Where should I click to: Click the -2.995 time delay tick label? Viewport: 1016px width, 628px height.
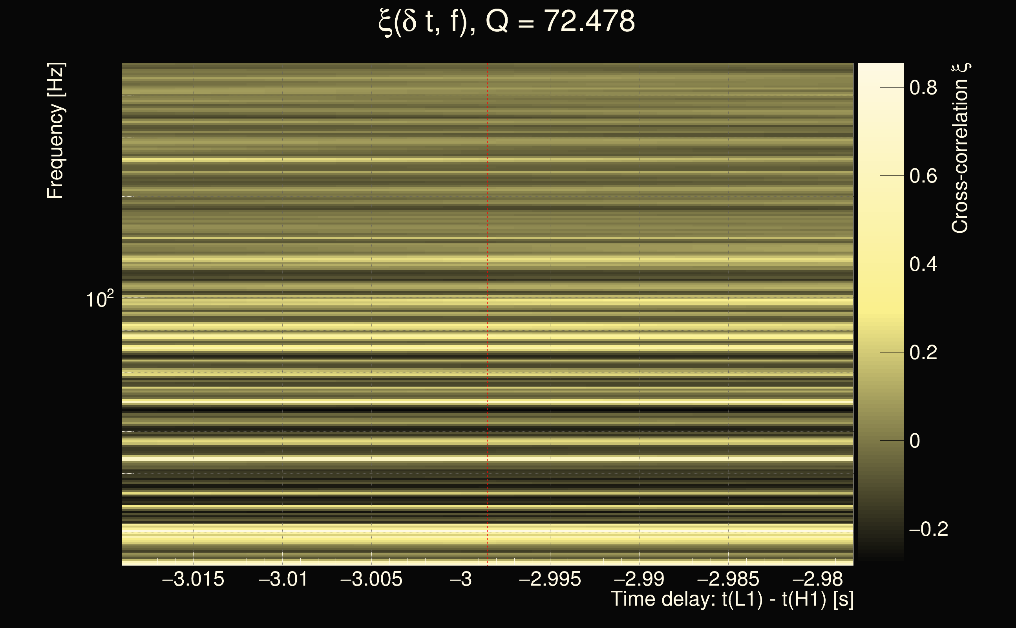550,579
